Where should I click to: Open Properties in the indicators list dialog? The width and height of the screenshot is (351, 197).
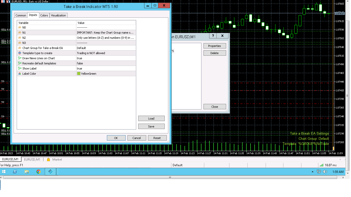click(215, 46)
